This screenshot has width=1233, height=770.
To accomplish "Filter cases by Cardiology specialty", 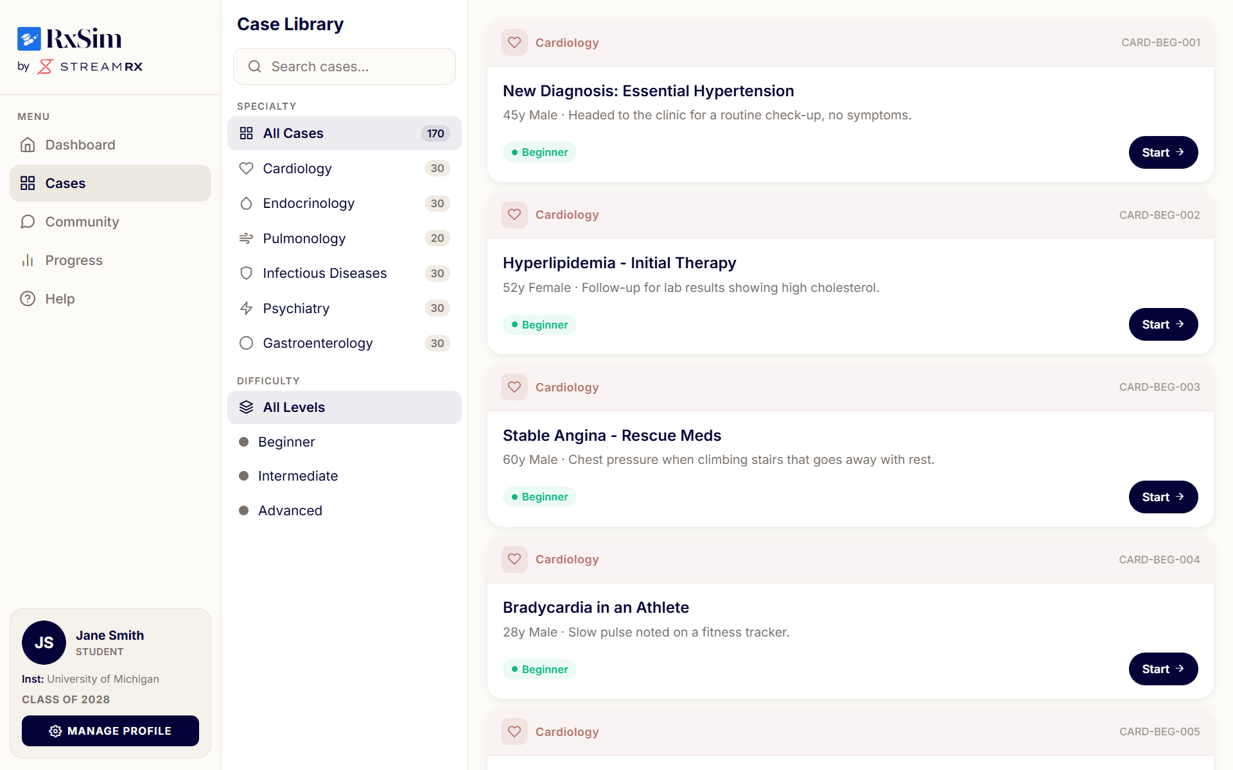I will 344,169.
